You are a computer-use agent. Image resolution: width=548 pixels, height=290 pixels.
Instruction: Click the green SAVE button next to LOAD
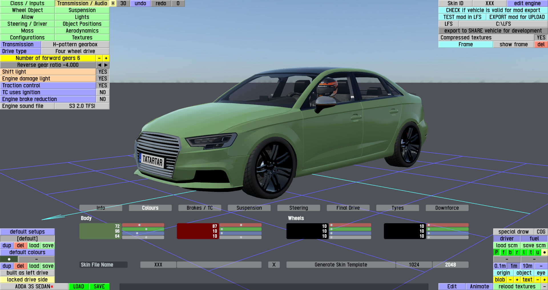(99, 287)
